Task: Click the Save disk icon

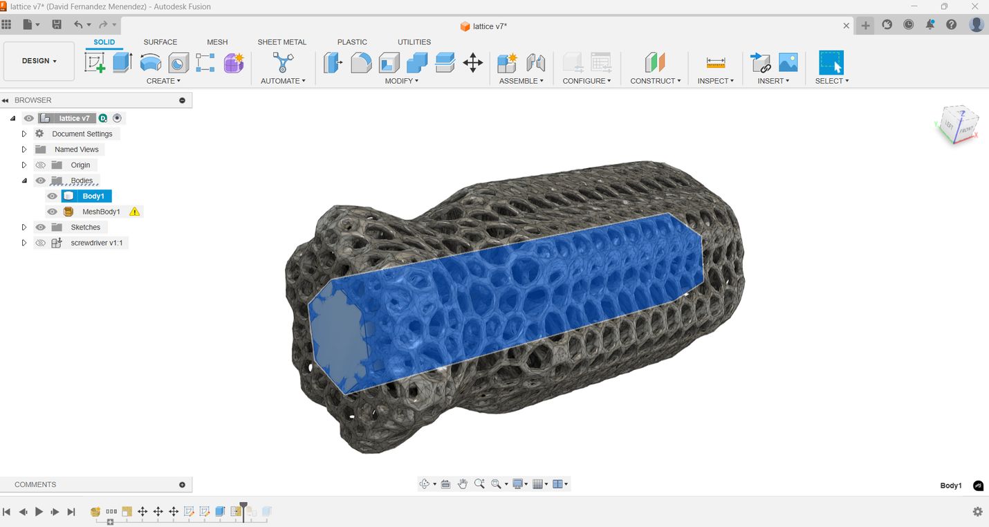Action: point(57,24)
